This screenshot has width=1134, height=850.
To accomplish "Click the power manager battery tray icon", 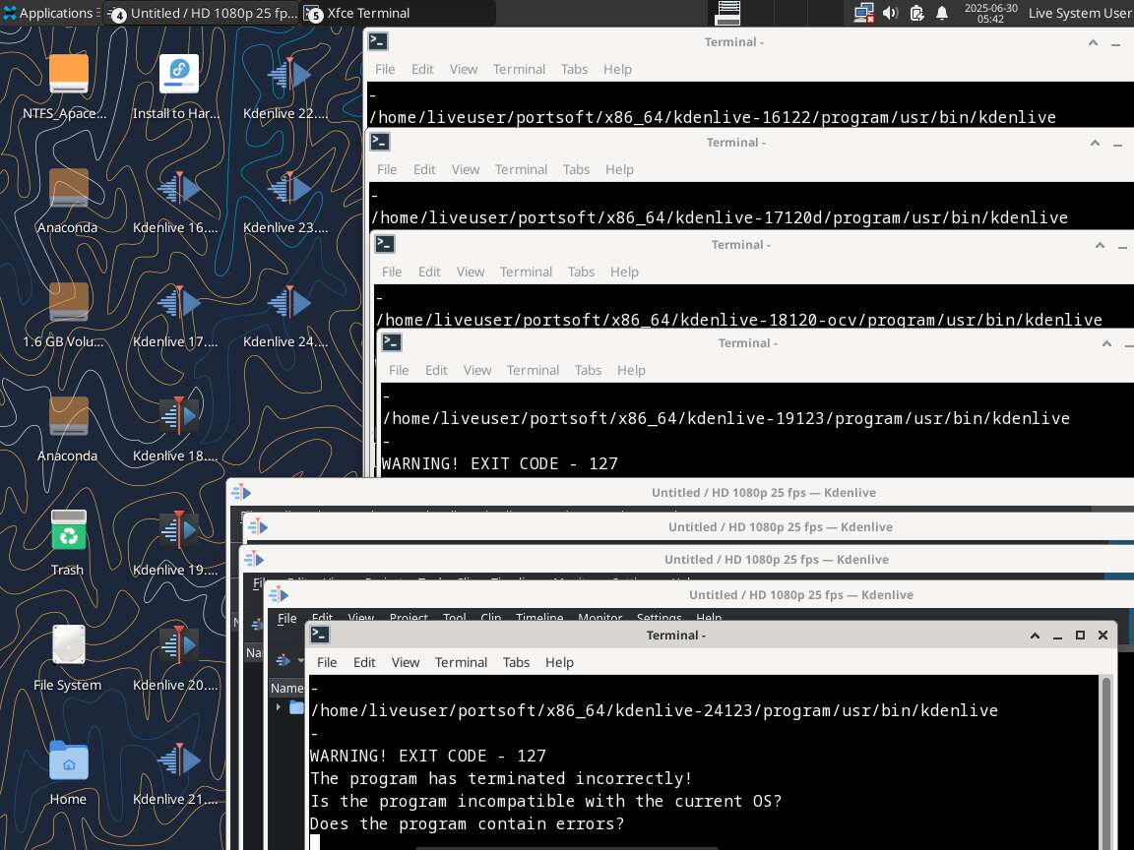I will tap(916, 13).
